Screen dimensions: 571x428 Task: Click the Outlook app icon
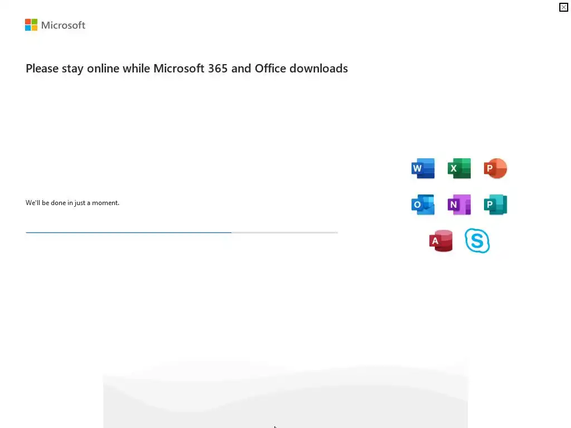(x=423, y=205)
